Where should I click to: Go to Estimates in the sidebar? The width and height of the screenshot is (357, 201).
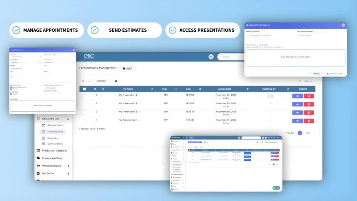pyautogui.click(x=53, y=138)
